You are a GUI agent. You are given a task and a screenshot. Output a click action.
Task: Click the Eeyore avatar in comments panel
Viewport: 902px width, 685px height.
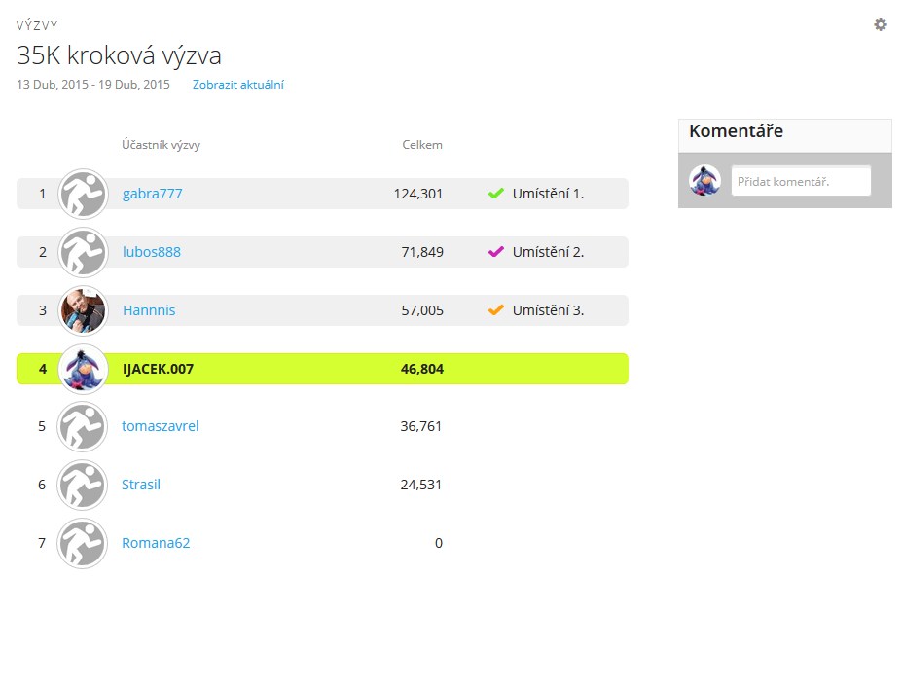pos(704,181)
